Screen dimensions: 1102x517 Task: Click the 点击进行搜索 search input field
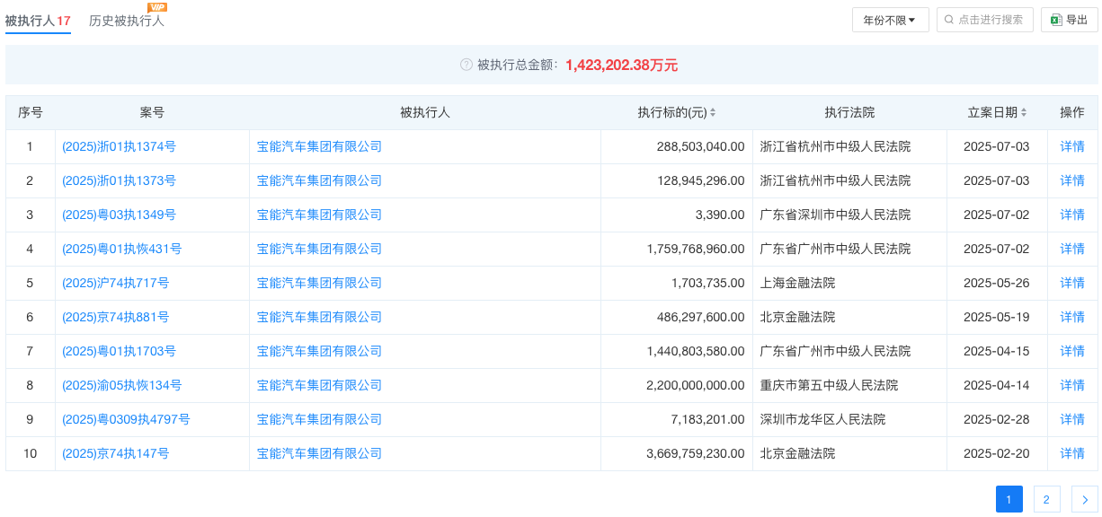984,20
